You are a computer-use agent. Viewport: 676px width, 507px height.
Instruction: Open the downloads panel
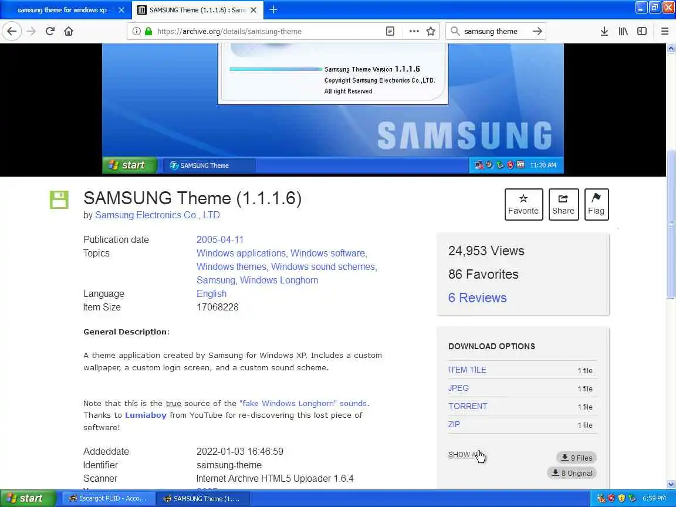pos(604,31)
